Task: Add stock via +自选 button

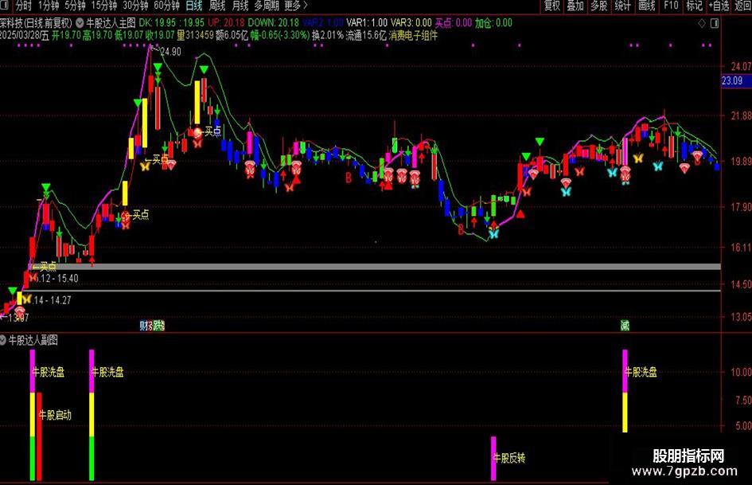Action: [719, 6]
